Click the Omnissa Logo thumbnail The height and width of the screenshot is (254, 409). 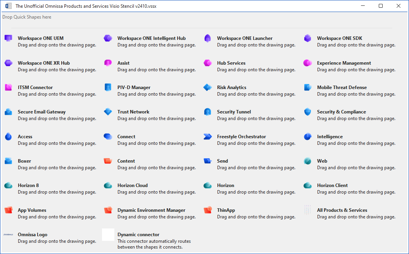[x=9, y=235]
